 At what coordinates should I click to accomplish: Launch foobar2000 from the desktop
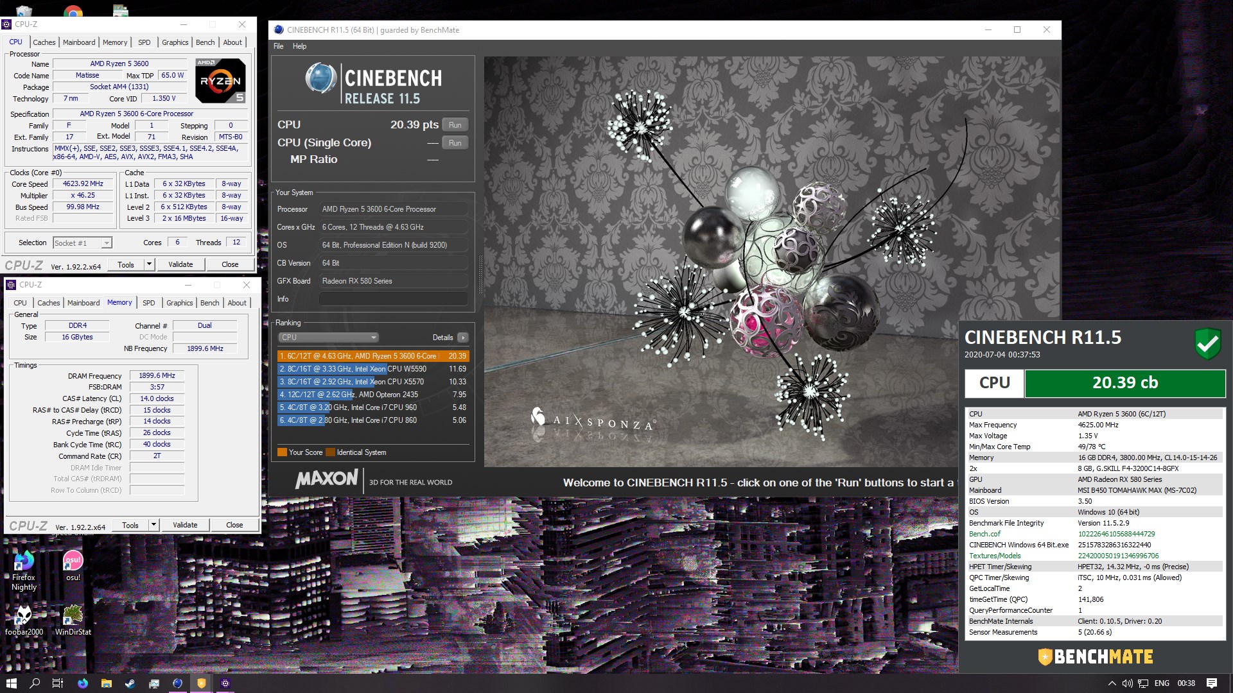click(x=24, y=620)
